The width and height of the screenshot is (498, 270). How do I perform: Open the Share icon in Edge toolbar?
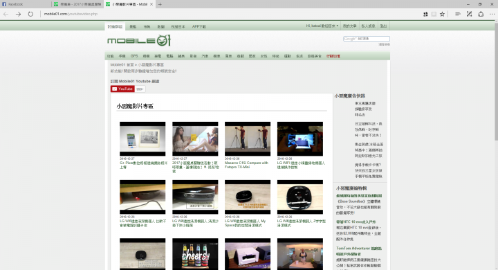click(x=481, y=14)
